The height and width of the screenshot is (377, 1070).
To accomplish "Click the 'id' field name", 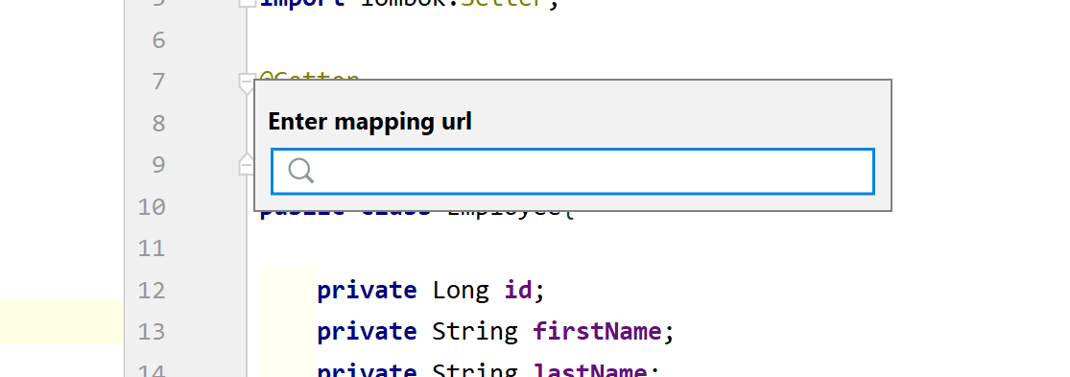I will pyautogui.click(x=518, y=291).
